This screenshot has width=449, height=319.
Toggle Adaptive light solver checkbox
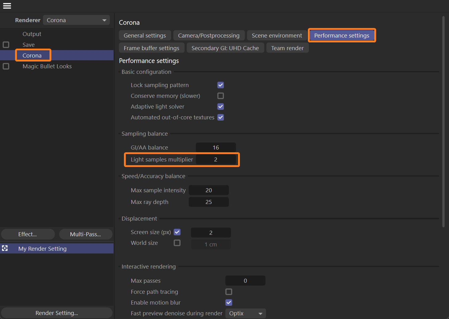tap(221, 106)
